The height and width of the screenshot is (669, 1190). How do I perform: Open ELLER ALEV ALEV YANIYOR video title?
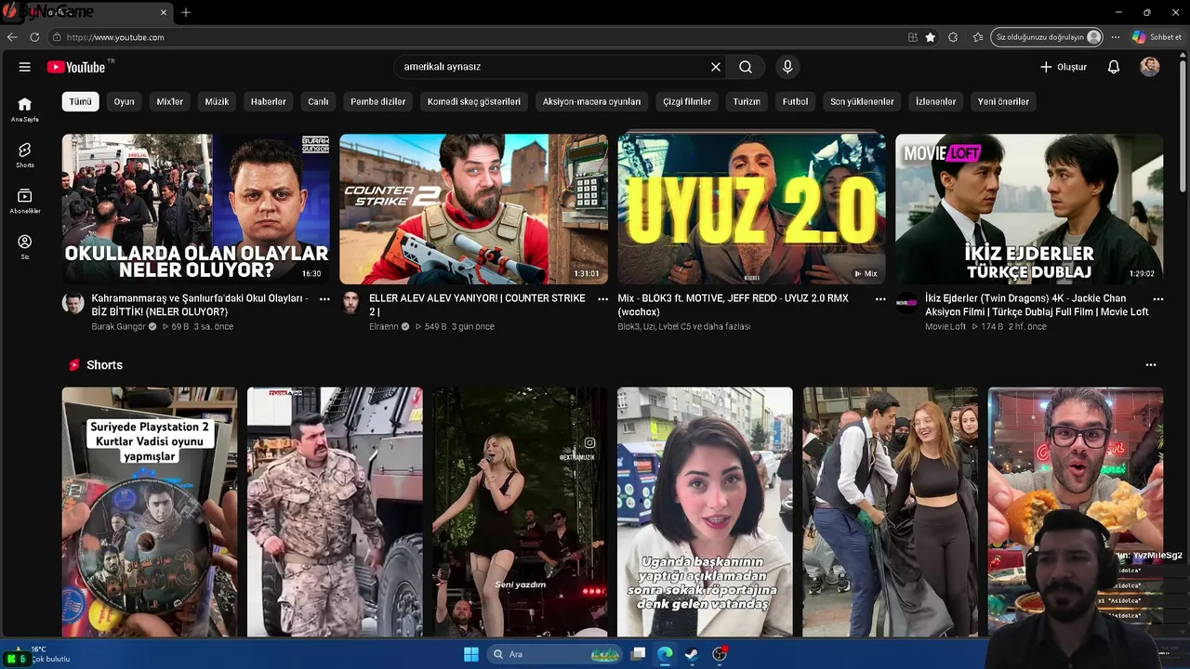tap(477, 305)
